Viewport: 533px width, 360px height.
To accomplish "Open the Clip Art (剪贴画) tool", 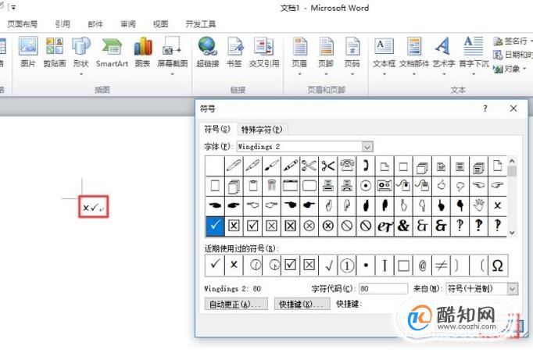I will tap(55, 52).
